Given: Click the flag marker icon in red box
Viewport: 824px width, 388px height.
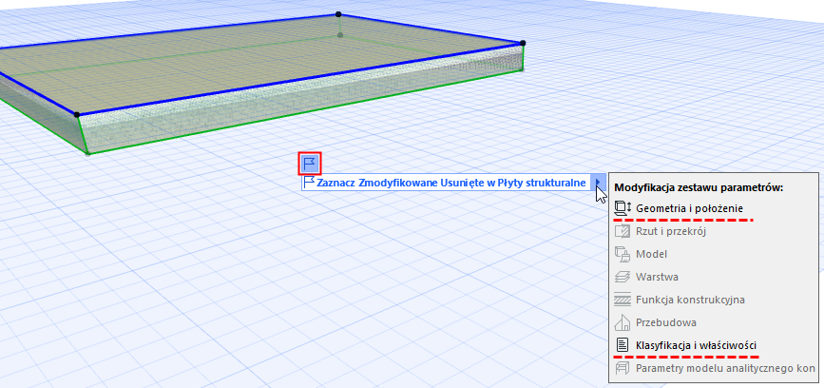Looking at the screenshot, I should (310, 164).
